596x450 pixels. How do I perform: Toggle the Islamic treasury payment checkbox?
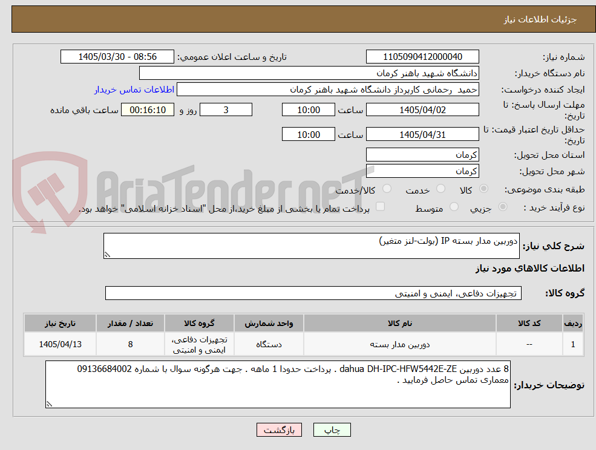coord(380,207)
